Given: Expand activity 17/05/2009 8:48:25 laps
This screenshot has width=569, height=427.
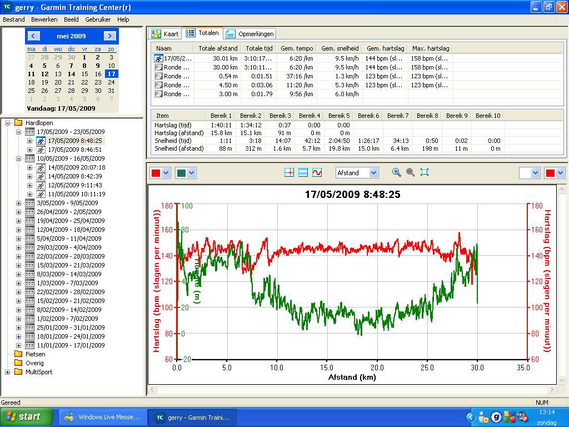Looking at the screenshot, I should point(30,141).
